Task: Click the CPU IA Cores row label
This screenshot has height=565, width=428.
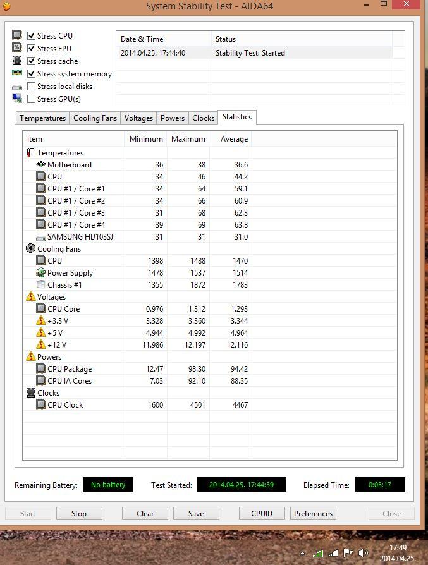Action: [x=70, y=381]
